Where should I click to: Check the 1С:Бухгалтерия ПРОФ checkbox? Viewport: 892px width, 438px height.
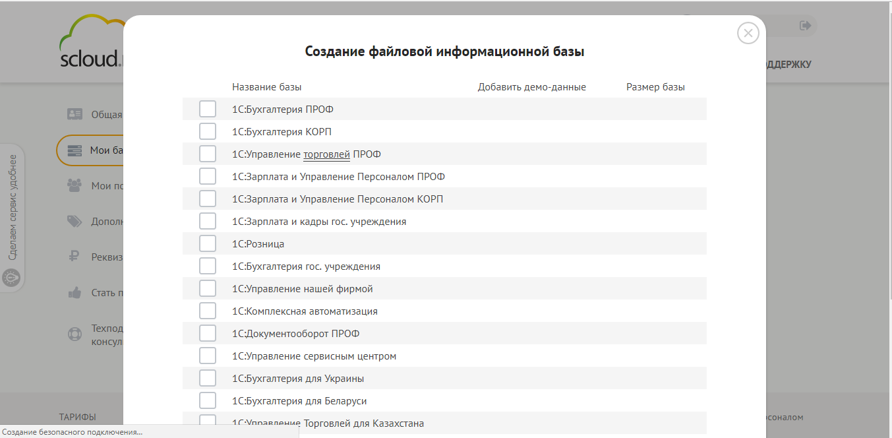pos(208,108)
